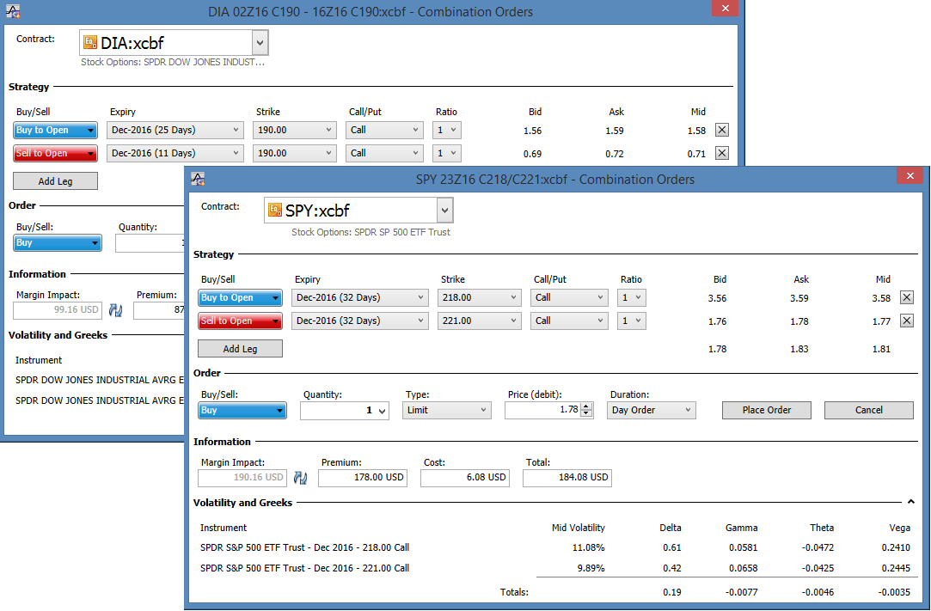This screenshot has width=931, height=611.
Task: Open the SPY:xcbf contract dropdown
Action: [x=444, y=211]
